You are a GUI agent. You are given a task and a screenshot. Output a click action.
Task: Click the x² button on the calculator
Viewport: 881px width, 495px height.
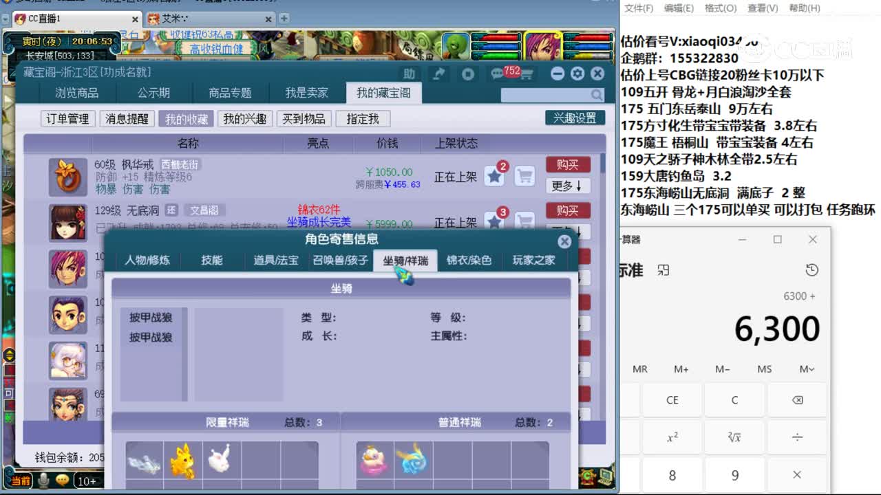672,437
